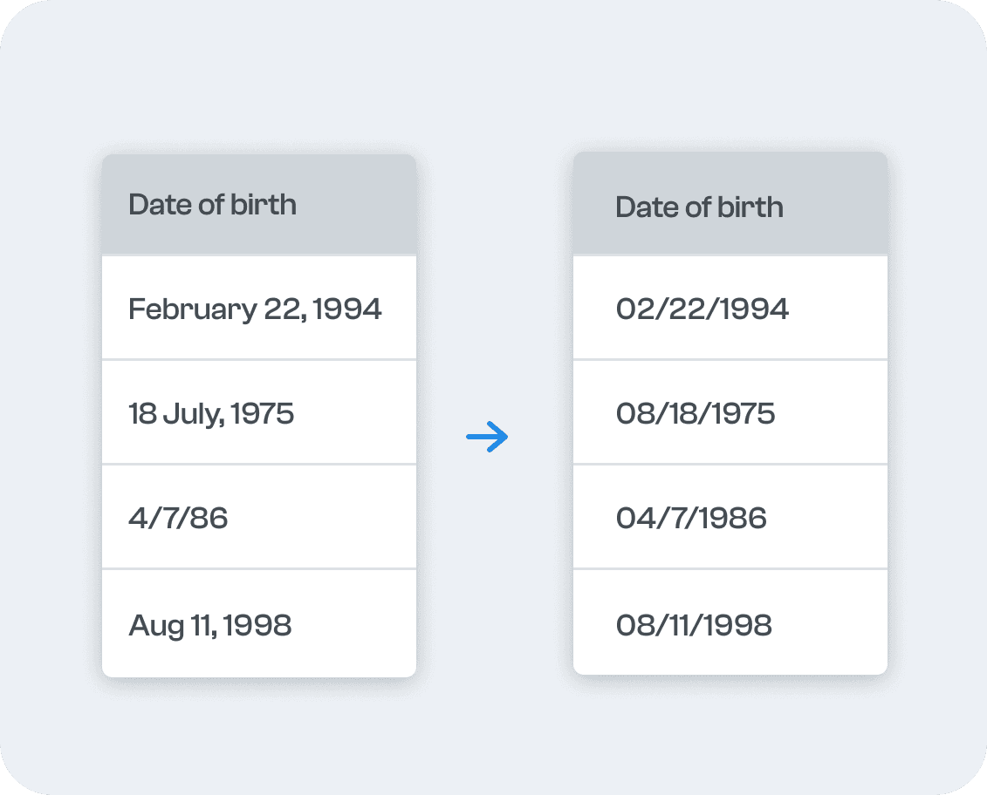Click the 04/7/1986 date cell
987x795 pixels.
(730, 518)
